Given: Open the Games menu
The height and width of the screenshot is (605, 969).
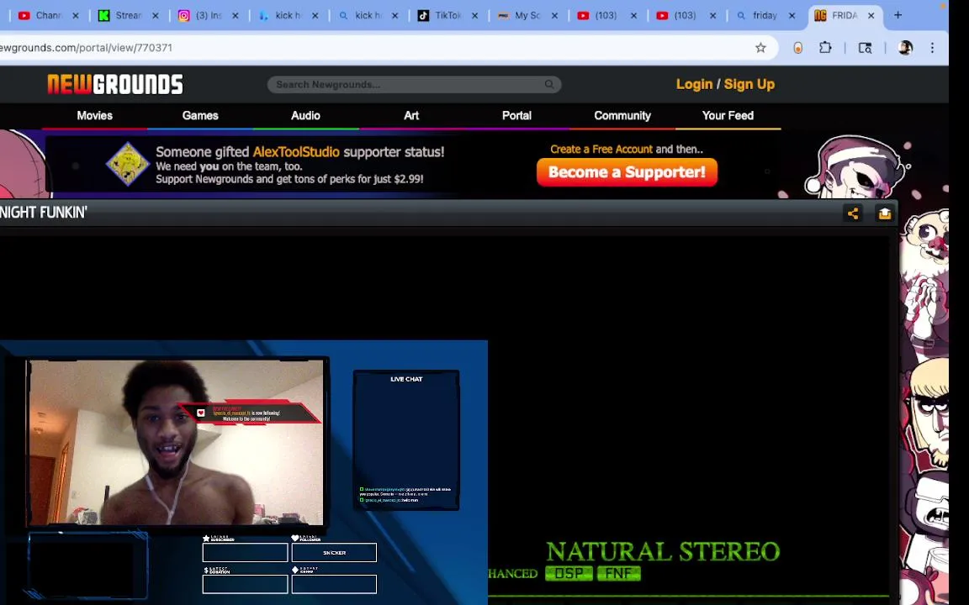Looking at the screenshot, I should (x=200, y=115).
